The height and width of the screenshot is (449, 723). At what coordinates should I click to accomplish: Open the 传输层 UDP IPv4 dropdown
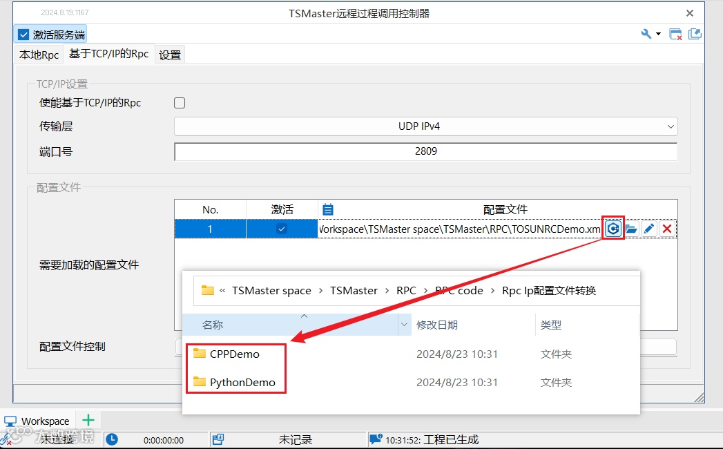(425, 126)
